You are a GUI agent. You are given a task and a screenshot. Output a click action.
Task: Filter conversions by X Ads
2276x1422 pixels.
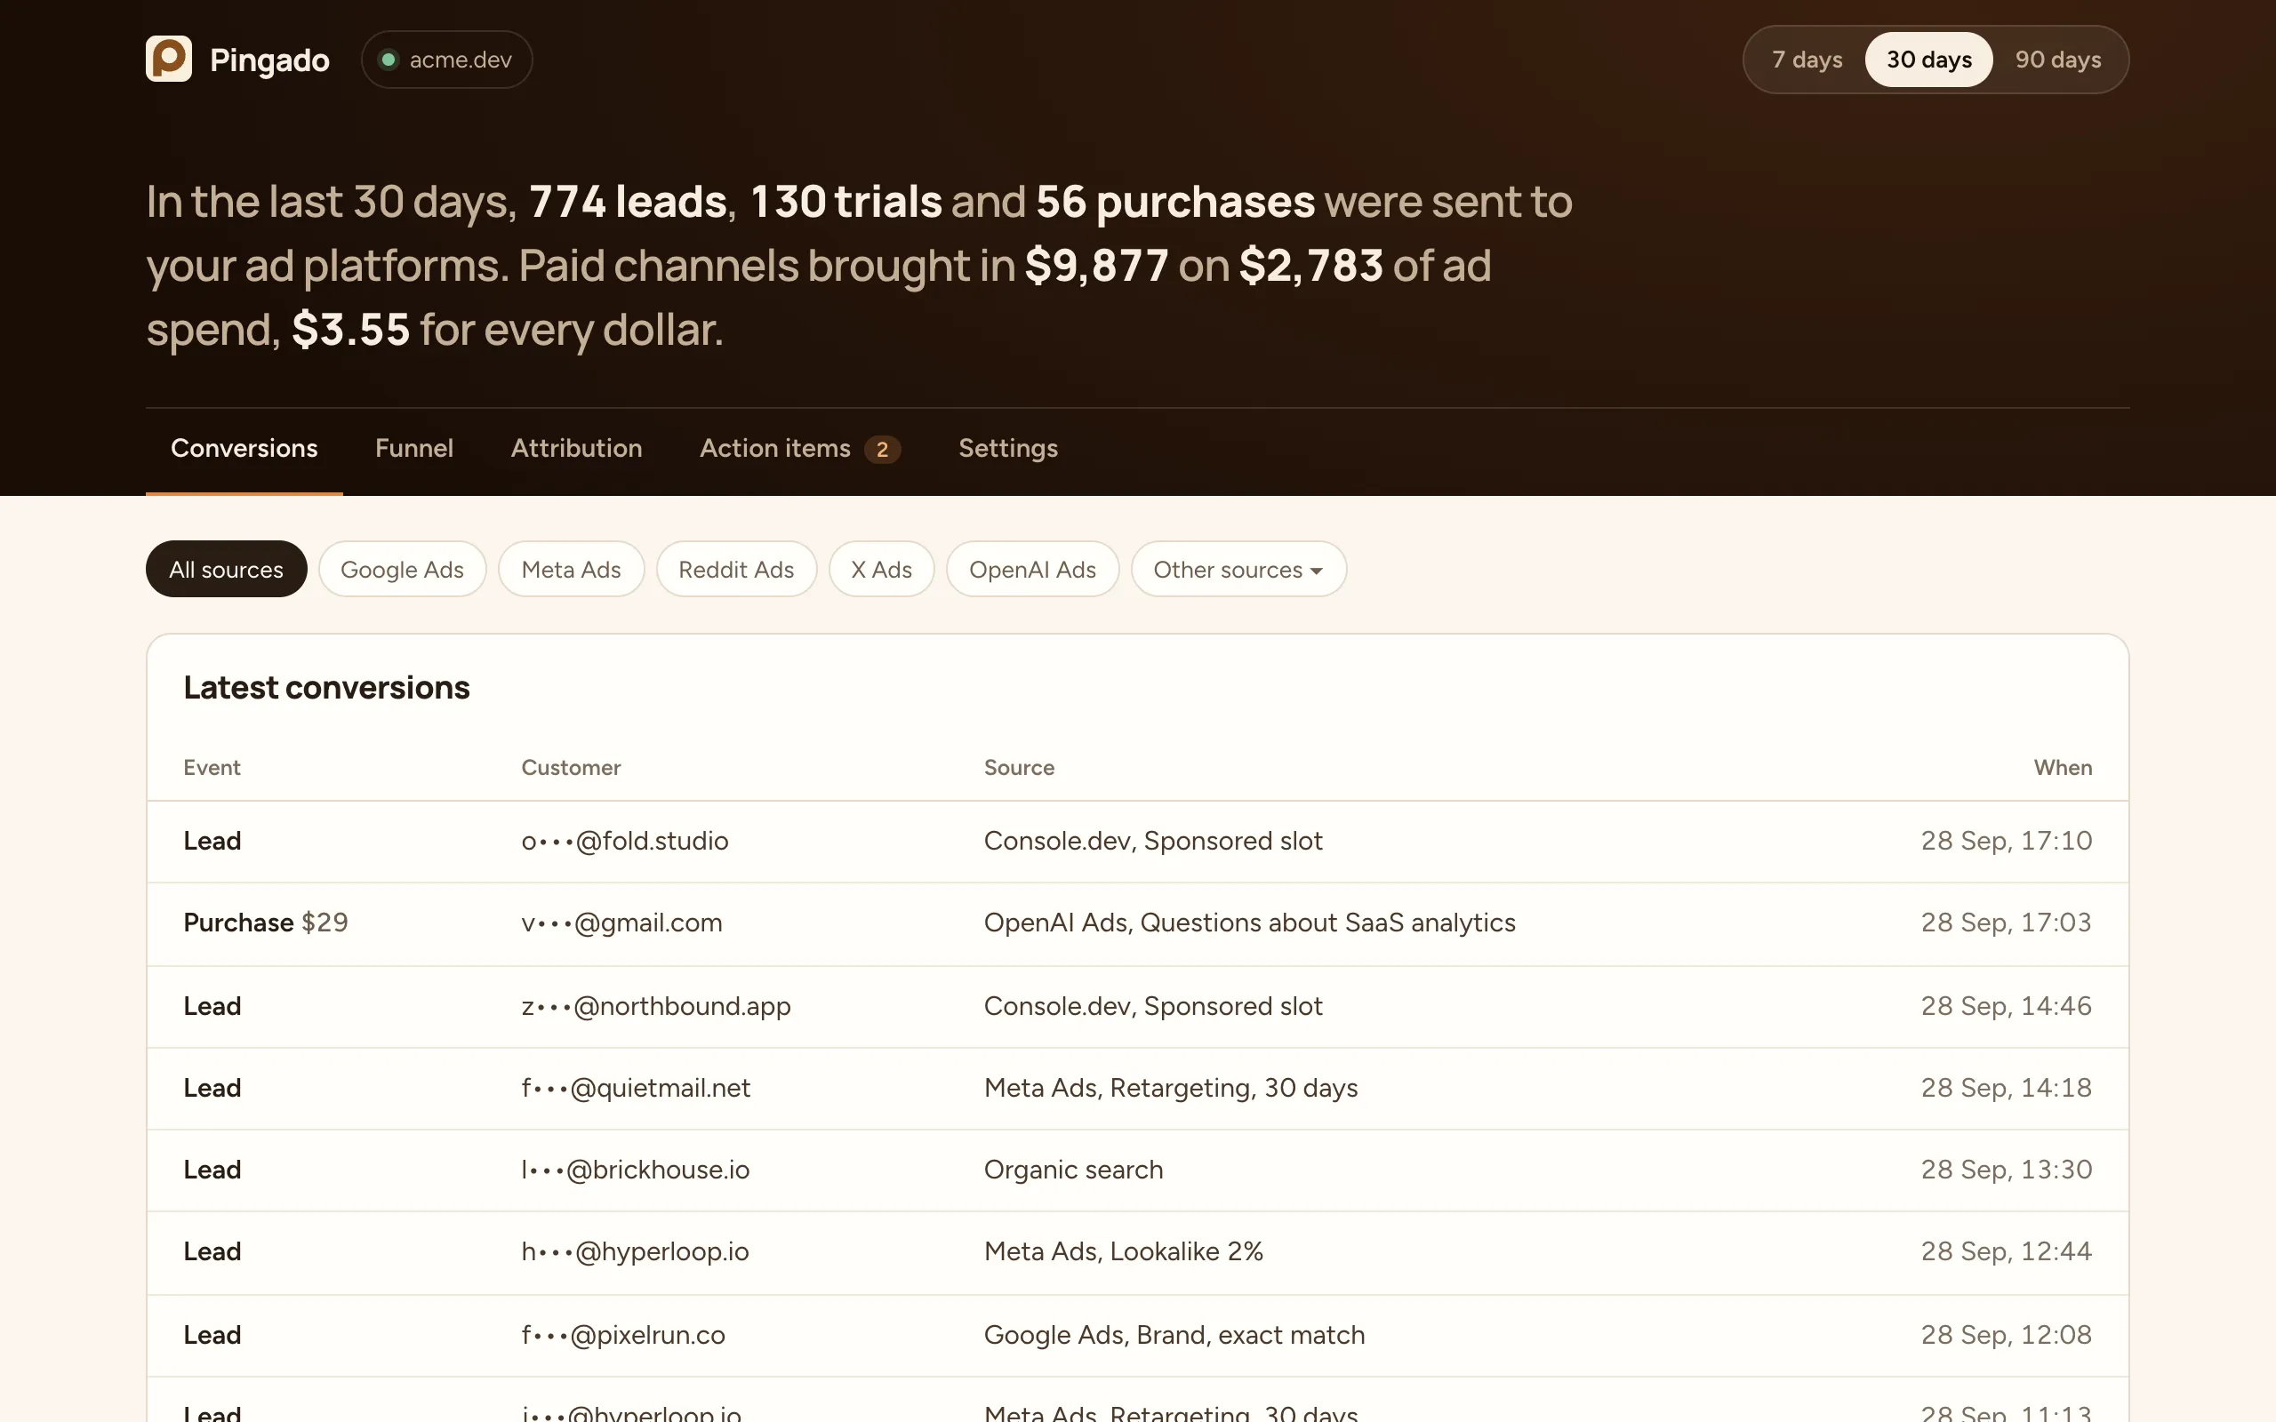(x=881, y=569)
